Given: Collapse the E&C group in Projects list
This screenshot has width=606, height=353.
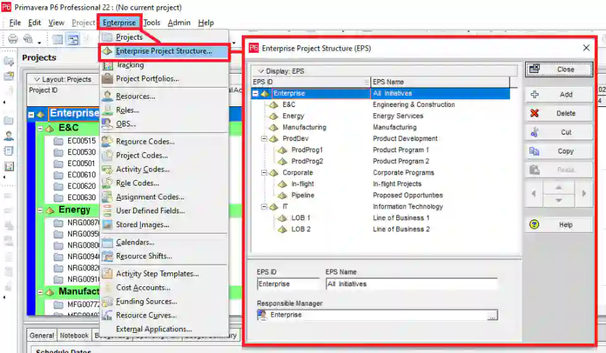Looking at the screenshot, I should 40,129.
